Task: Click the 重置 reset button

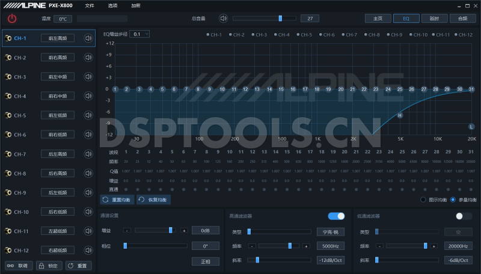Action: pos(78,266)
